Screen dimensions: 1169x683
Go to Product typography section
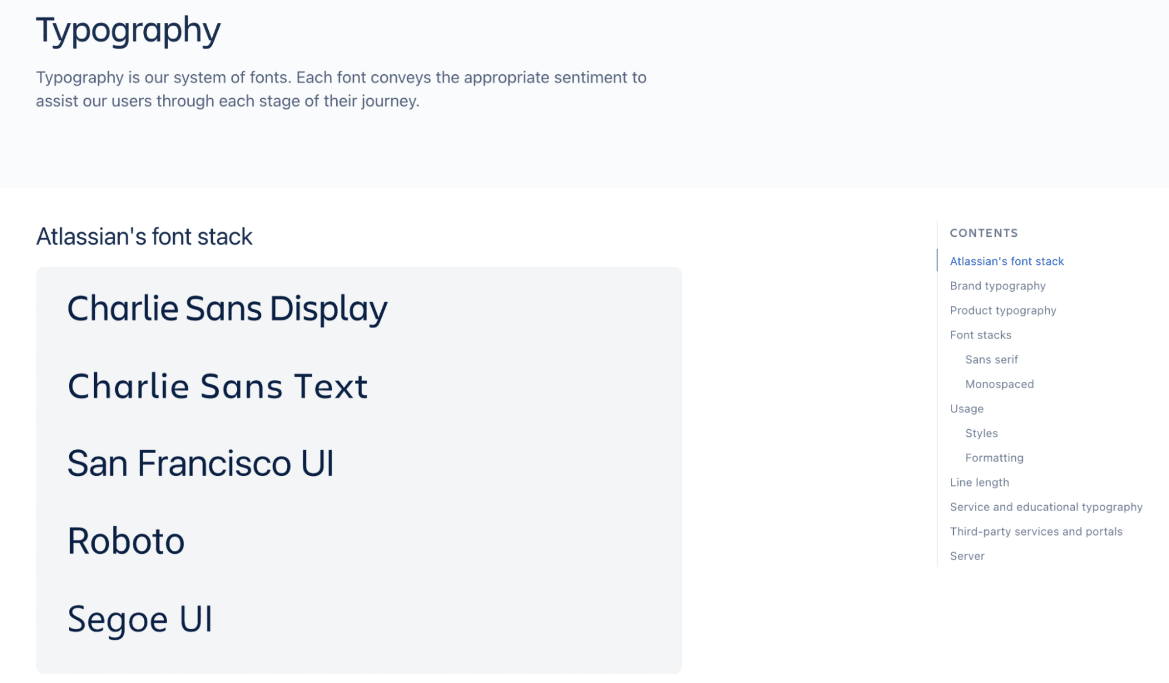[x=1002, y=311]
